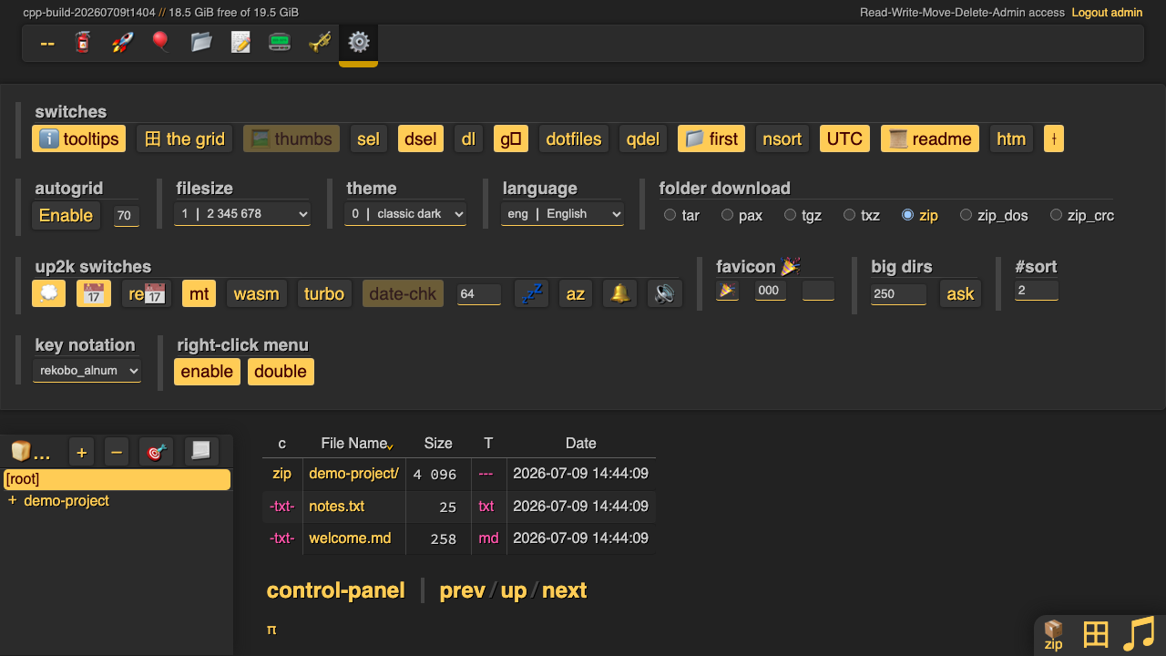The width and height of the screenshot is (1166, 656).
Task: Toggle the turbo up2k switch
Action: (x=324, y=293)
